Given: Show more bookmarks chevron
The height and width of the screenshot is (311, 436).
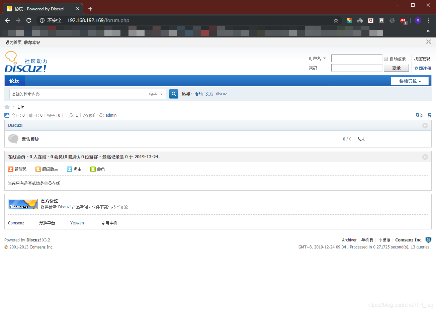Looking at the screenshot, I should click(x=428, y=31).
